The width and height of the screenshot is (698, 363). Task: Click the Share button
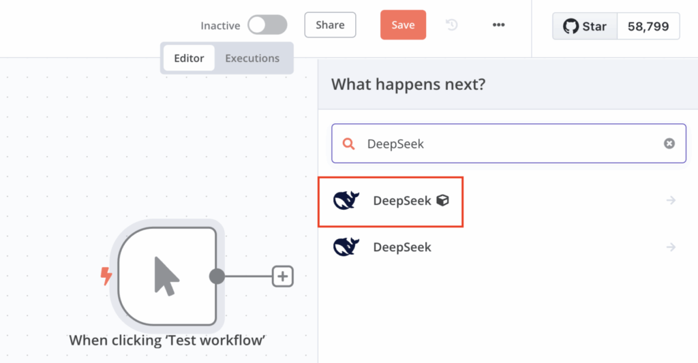click(x=330, y=25)
